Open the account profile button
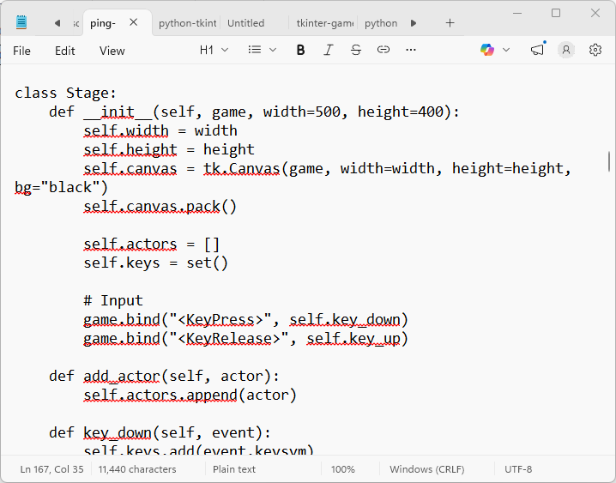Image resolution: width=616 pixels, height=483 pixels. coord(566,50)
